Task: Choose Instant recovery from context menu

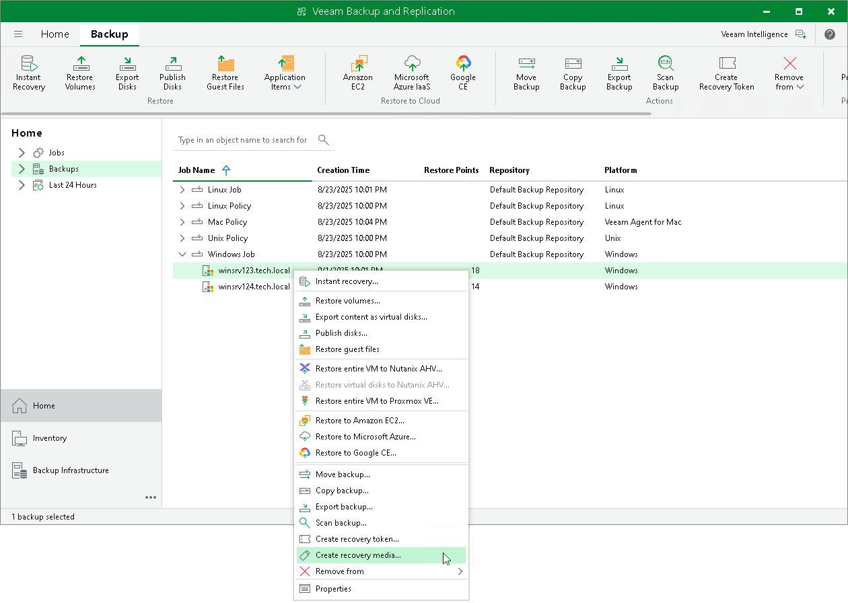Action: pyautogui.click(x=382, y=281)
